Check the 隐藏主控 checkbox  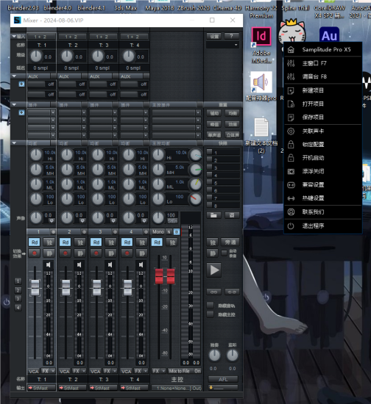click(x=211, y=314)
